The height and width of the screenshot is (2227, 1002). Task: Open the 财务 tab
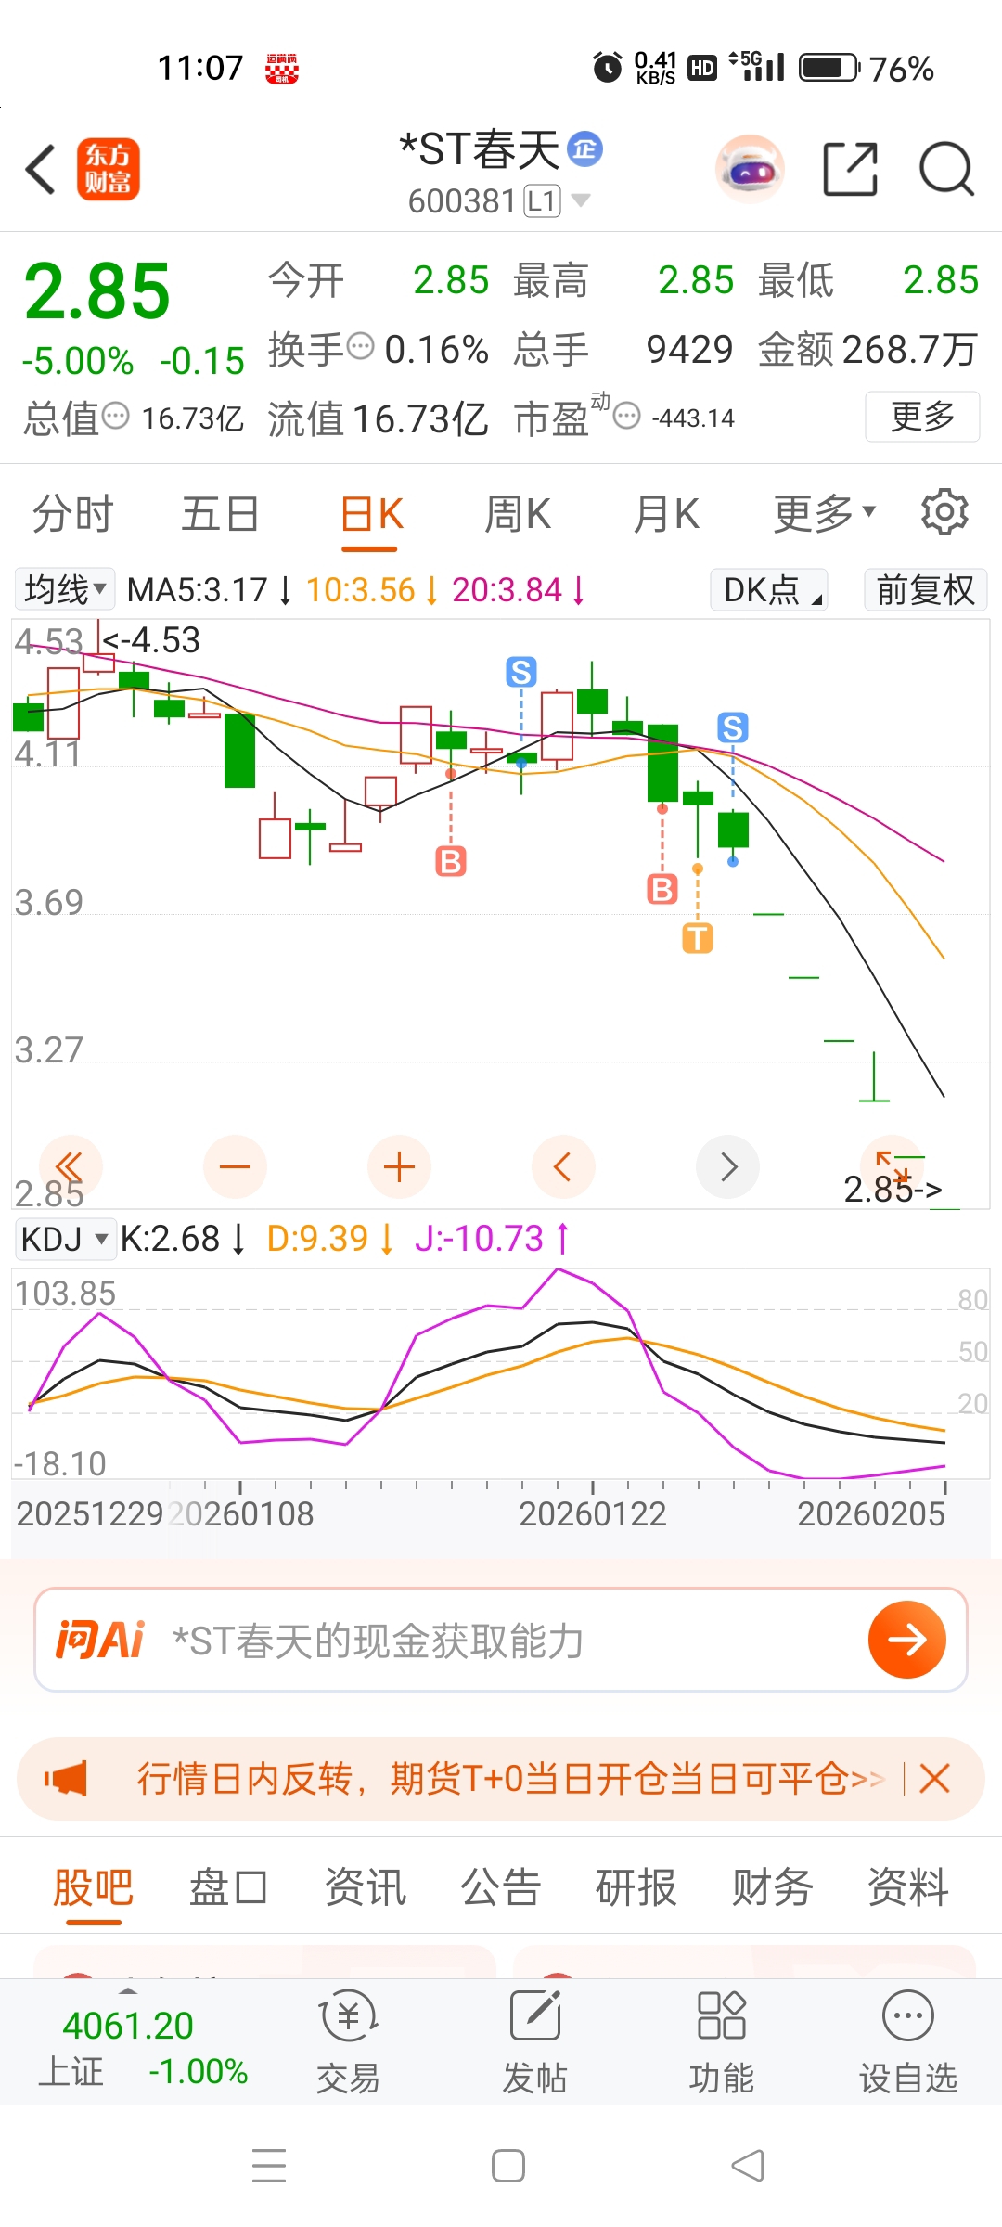772,1887
